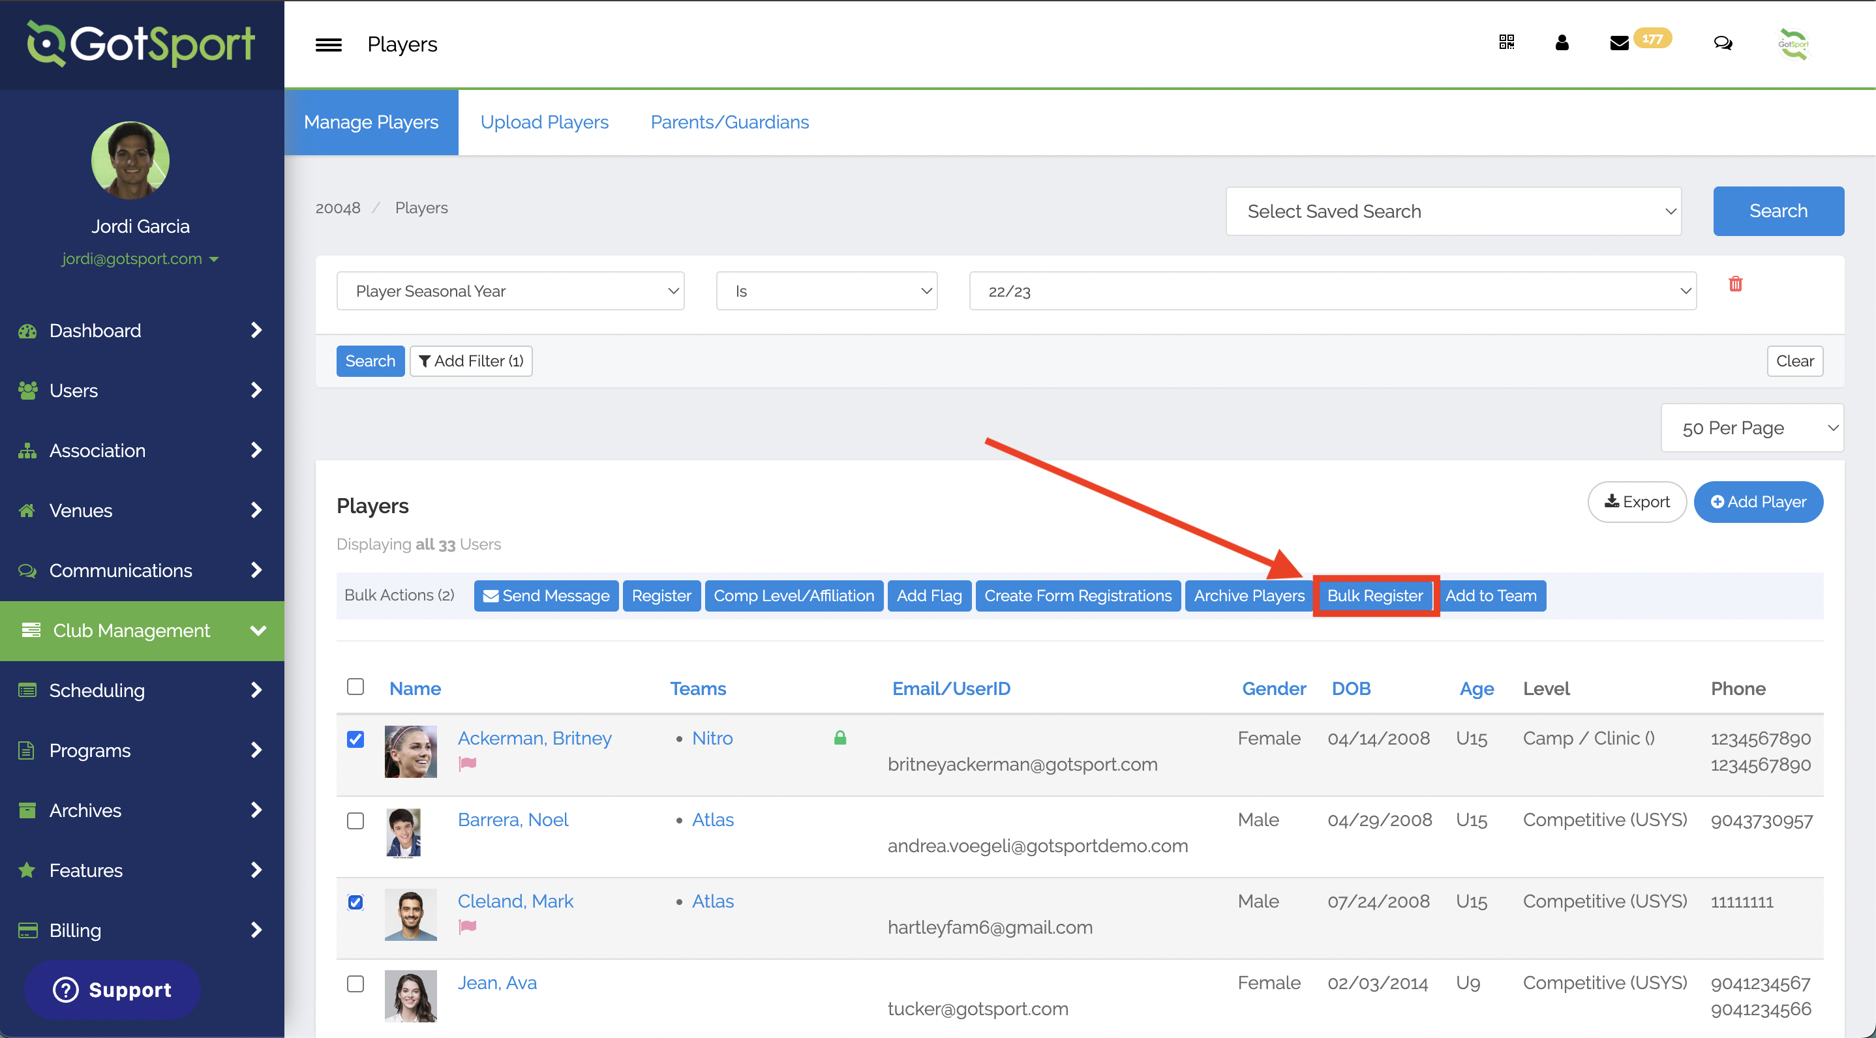Click the Comp Level/Affiliation button
Viewport: 1876px width, 1038px height.
794,596
